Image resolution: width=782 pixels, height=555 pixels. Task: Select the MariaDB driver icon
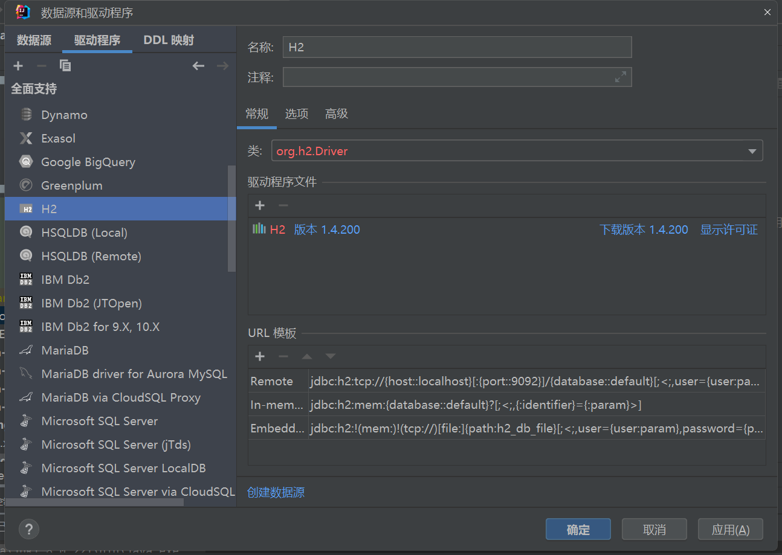tap(26, 350)
